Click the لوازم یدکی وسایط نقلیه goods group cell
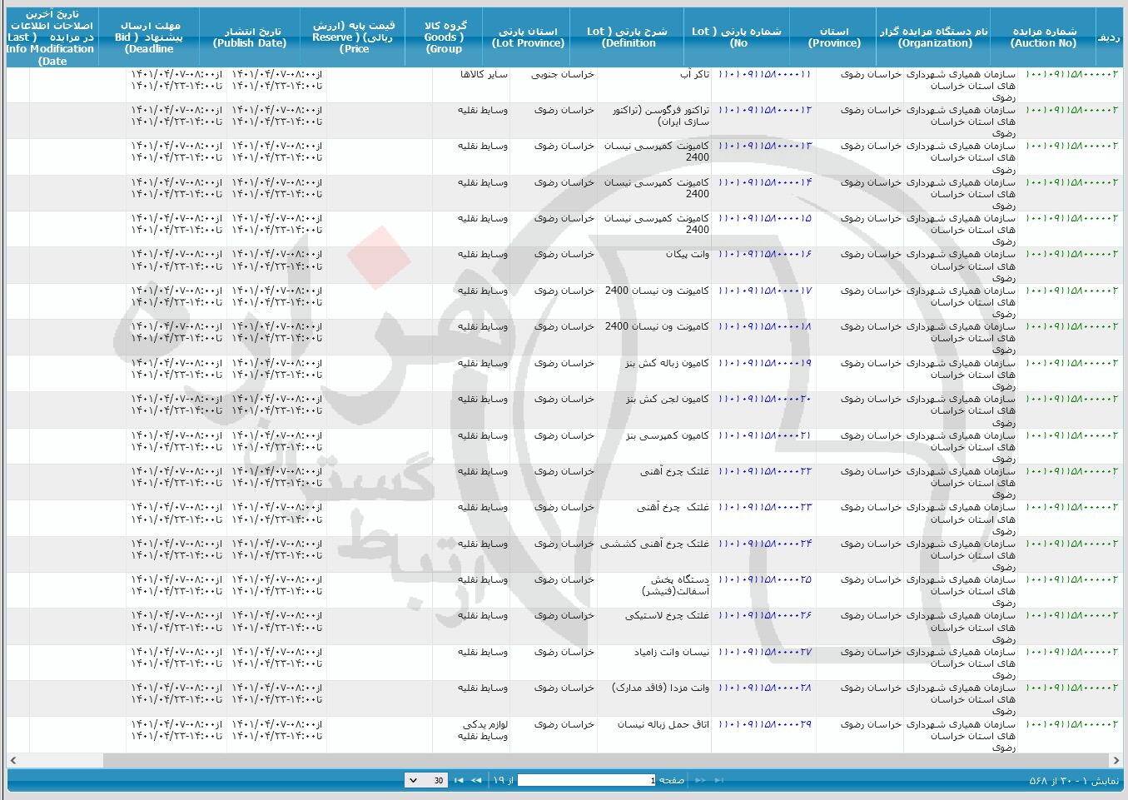Image resolution: width=1128 pixels, height=800 pixels. pos(470,735)
